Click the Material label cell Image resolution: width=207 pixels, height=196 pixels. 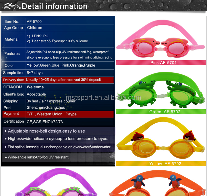point(14,39)
